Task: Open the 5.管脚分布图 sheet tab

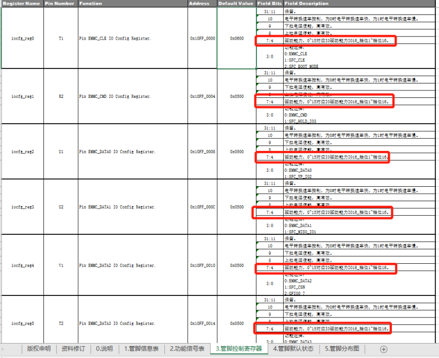Action: [x=343, y=349]
